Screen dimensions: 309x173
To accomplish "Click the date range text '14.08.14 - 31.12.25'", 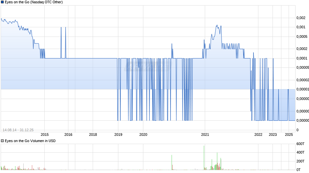I will [18, 130].
